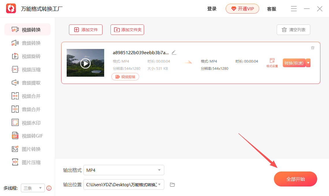Play the video thumbnail preview

(x=85, y=63)
